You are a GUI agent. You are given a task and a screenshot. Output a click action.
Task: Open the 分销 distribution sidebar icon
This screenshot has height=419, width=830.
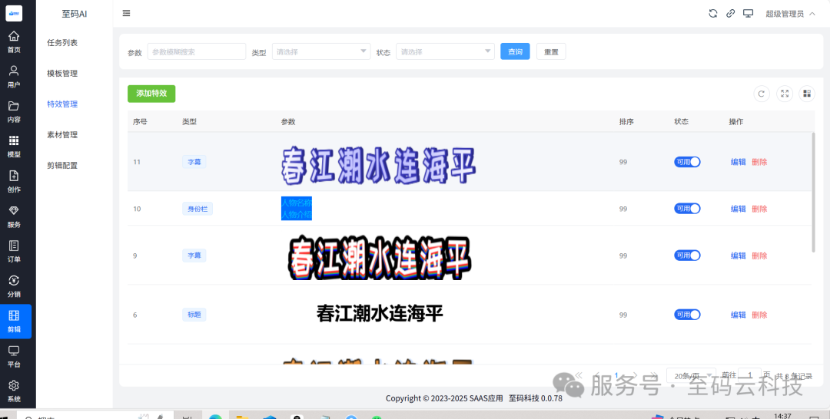click(14, 286)
